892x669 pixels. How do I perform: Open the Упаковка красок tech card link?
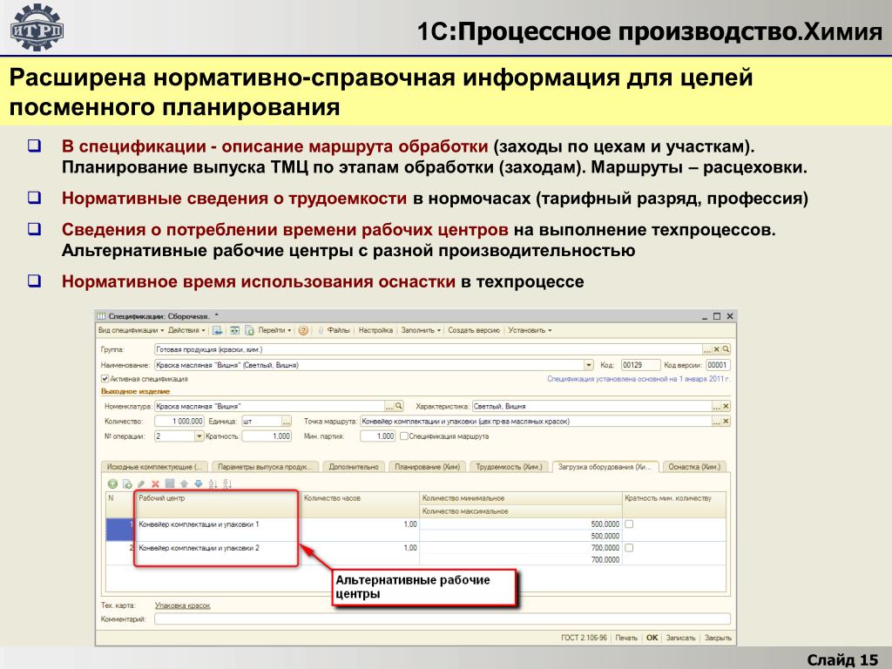click(x=183, y=605)
